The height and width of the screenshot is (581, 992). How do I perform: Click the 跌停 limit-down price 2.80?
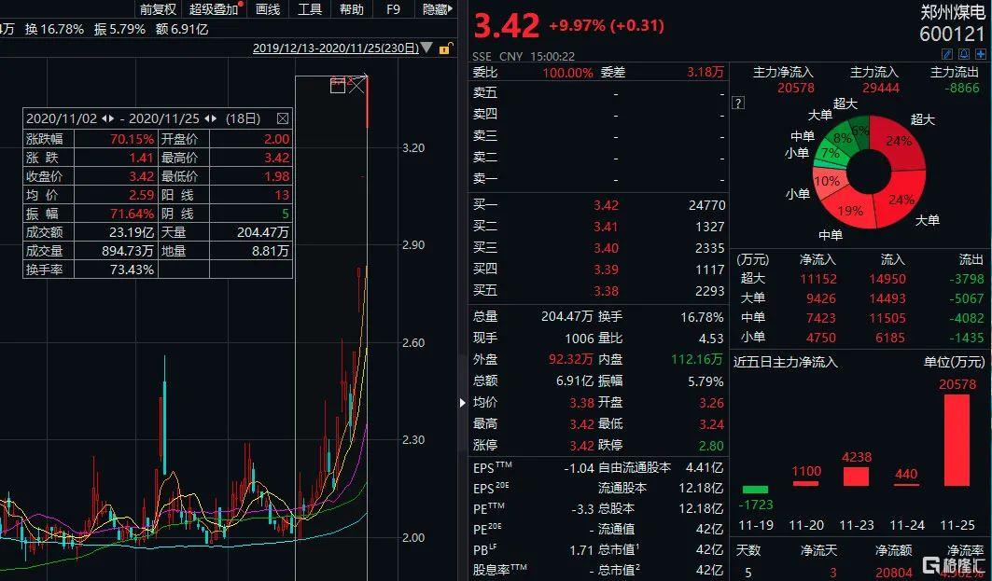point(711,446)
